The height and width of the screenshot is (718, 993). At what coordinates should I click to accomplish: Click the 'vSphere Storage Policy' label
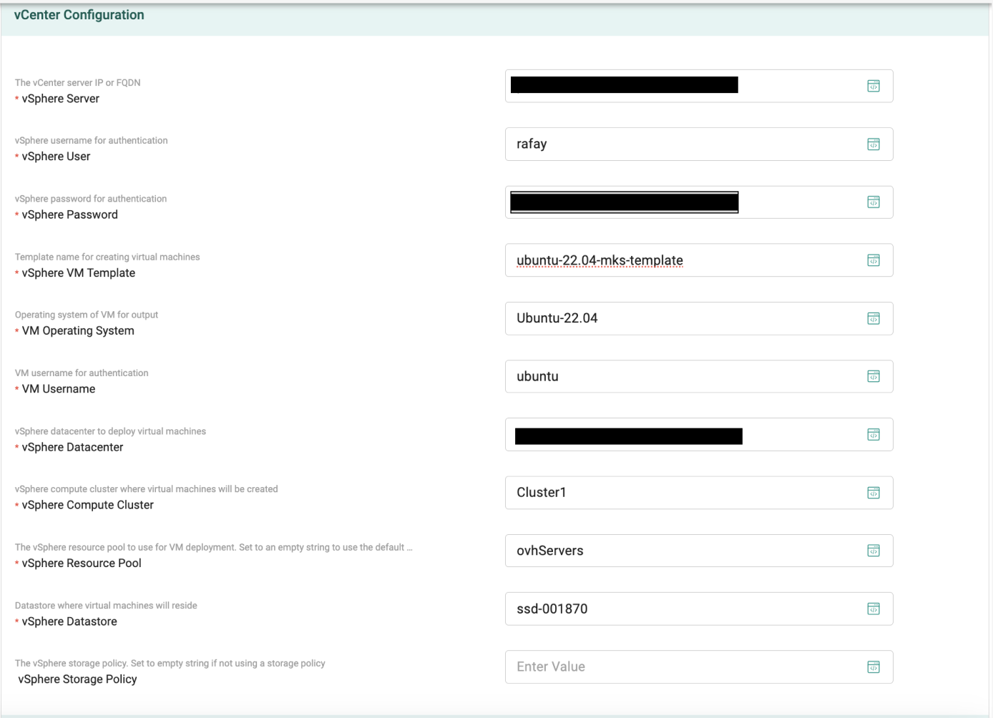[x=77, y=679]
